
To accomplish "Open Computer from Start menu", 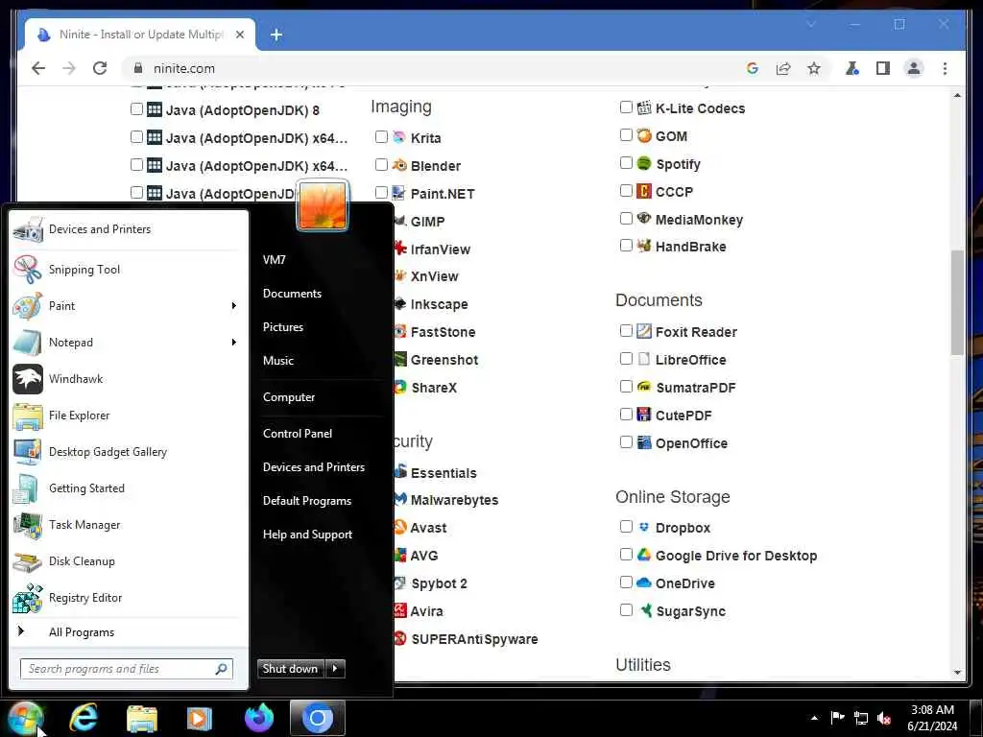I will point(289,397).
